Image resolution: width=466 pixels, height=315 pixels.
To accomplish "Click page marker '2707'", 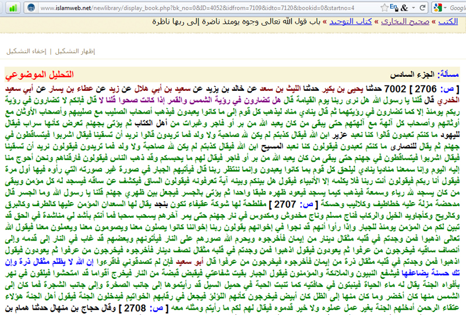I will point(285,204).
